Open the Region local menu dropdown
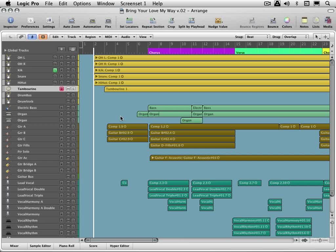 92,37
